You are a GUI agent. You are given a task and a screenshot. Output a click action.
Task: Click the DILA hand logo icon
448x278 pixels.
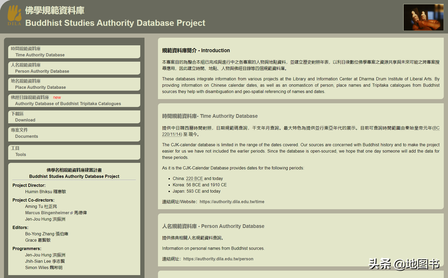pos(14,15)
